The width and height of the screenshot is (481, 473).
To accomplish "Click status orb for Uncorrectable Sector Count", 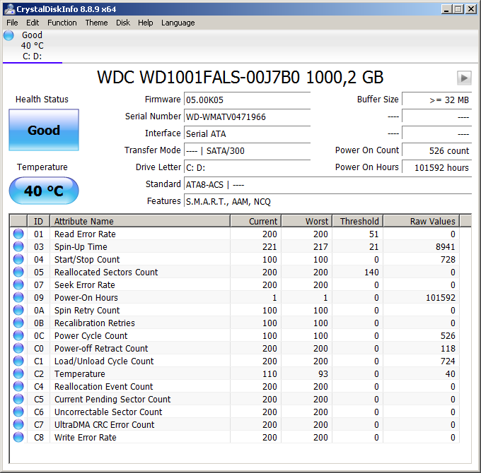I will [18, 412].
